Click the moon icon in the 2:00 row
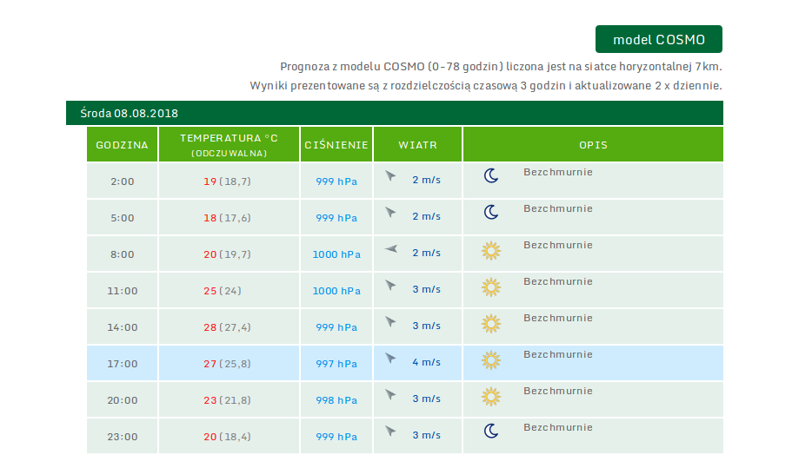Screen dimensions: 792x455 (x=491, y=176)
